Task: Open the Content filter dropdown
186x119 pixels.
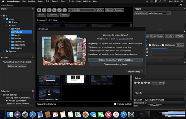Action: 119,10
